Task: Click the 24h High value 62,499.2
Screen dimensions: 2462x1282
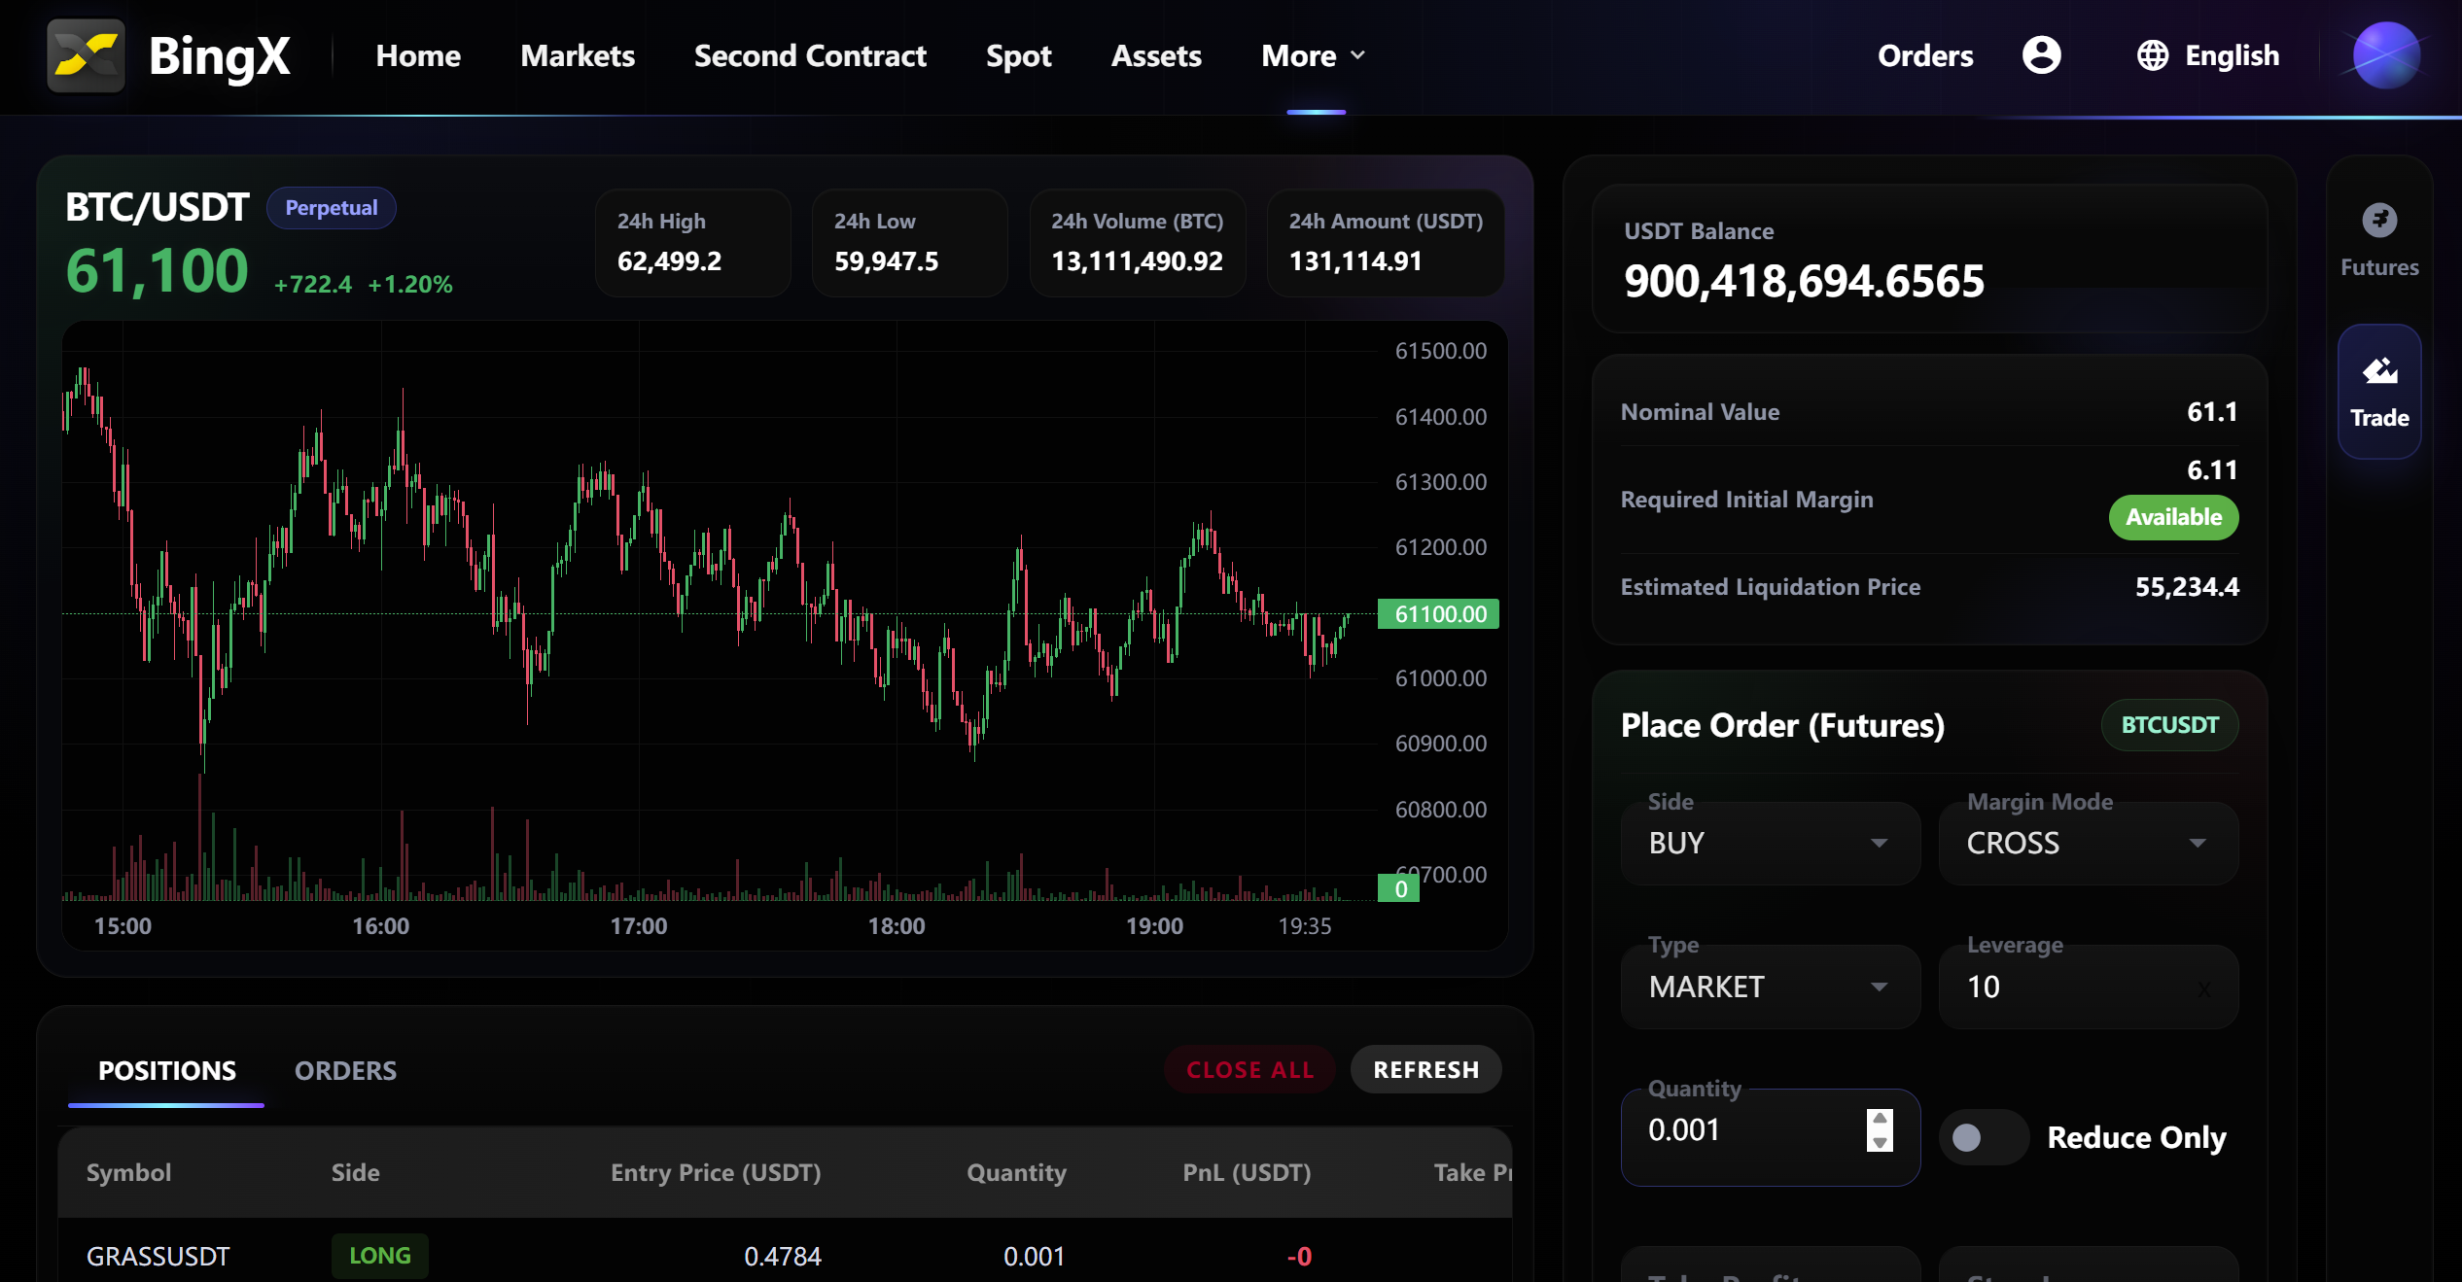Action: click(669, 260)
